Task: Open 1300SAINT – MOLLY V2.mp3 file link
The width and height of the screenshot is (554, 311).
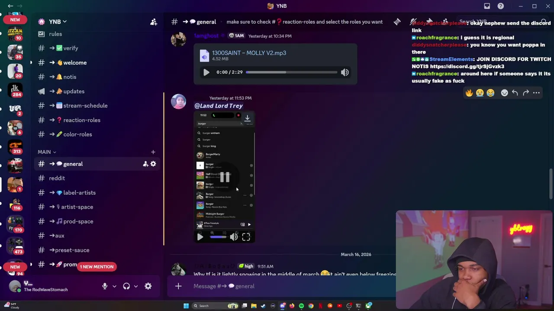Action: tap(249, 53)
